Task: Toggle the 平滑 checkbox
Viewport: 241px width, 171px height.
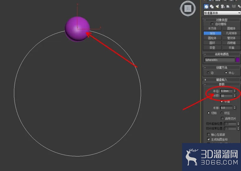Action: (x=222, y=101)
